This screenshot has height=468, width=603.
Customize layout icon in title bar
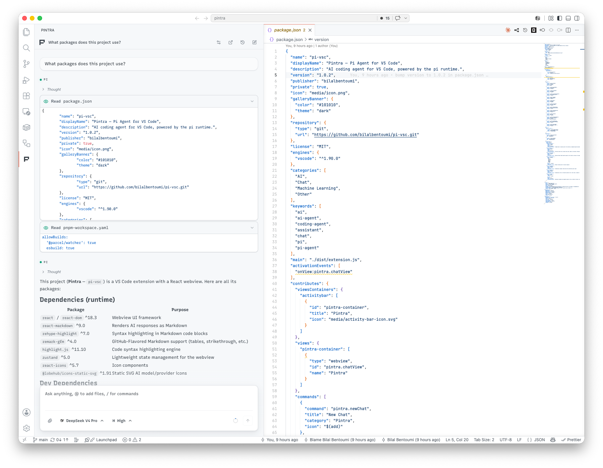pos(551,18)
